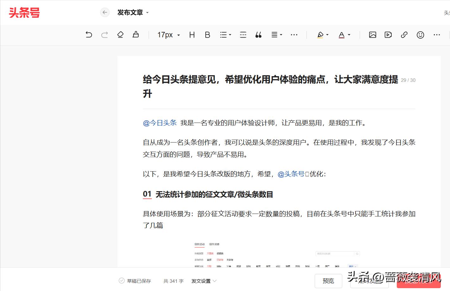Open the 发布文章 title dropdown
The width and height of the screenshot is (450, 291).
point(133,12)
